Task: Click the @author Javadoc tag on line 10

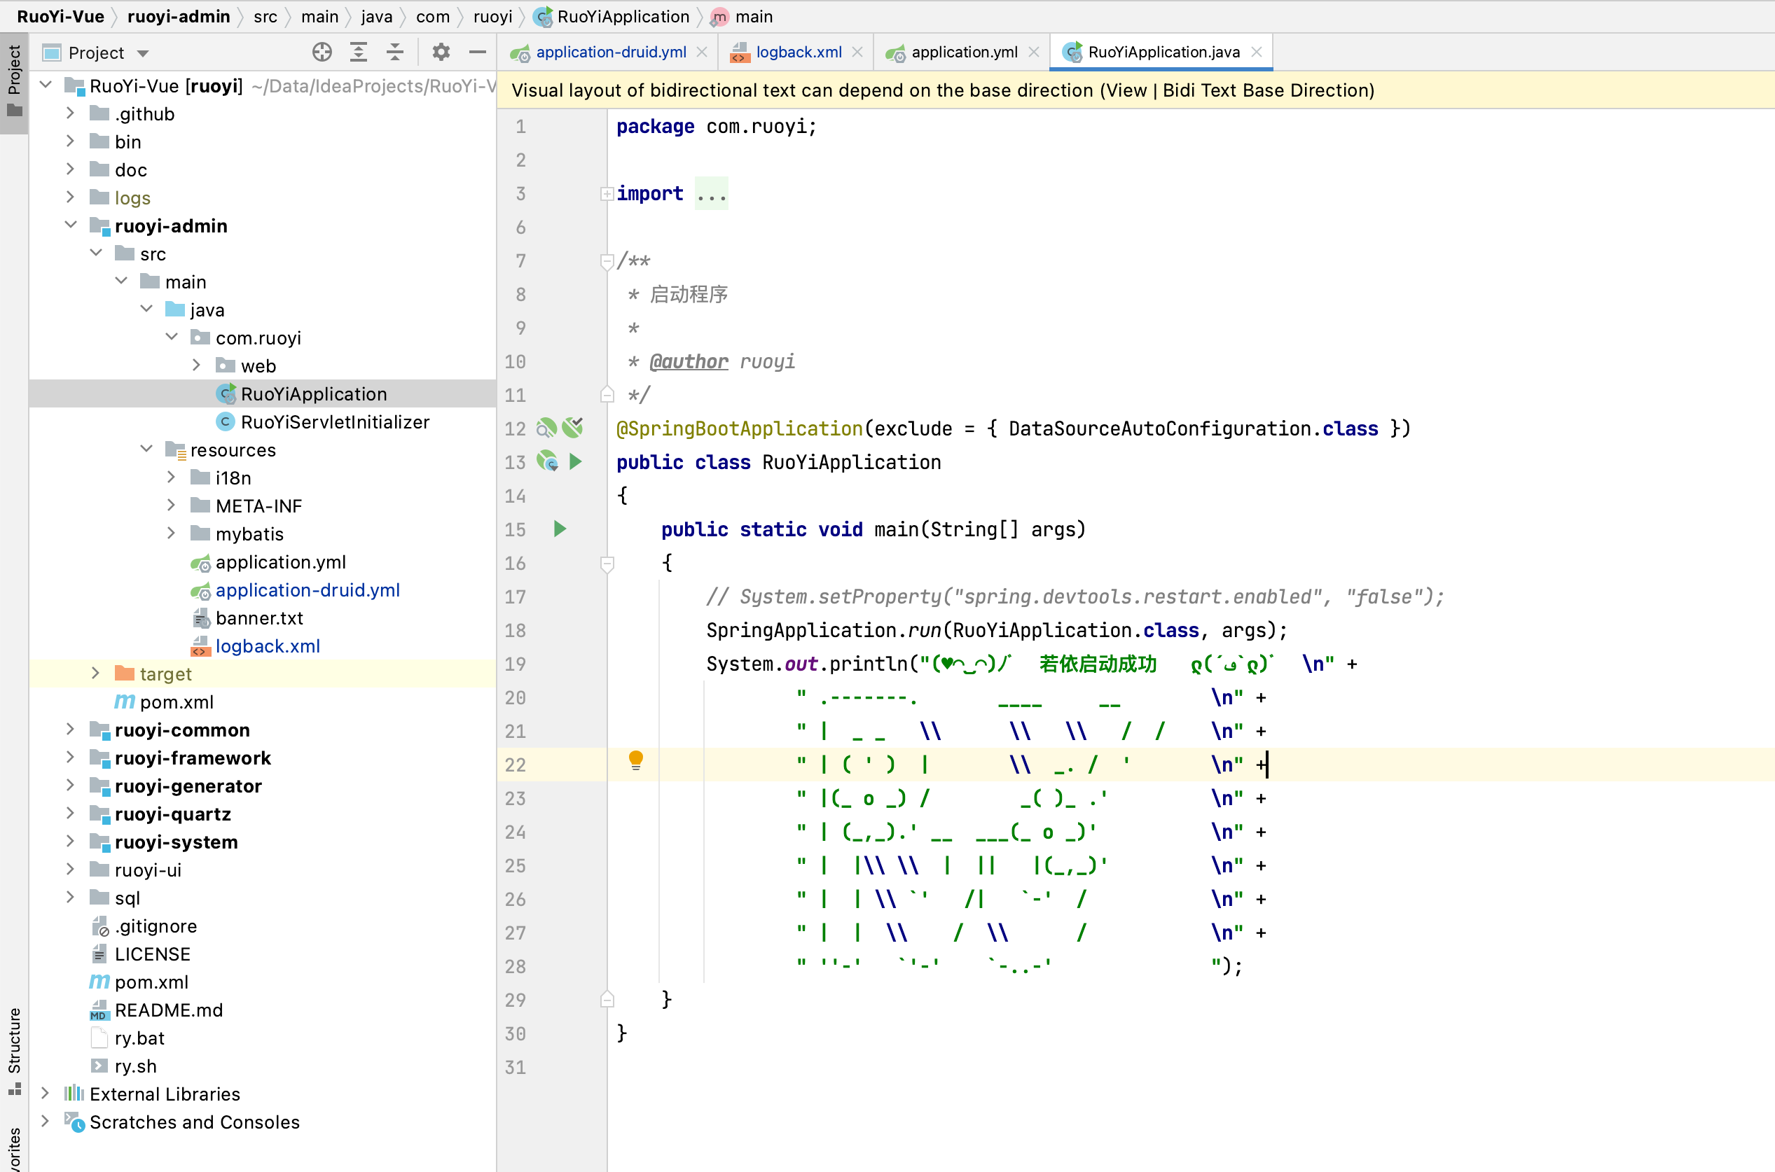Action: (688, 362)
